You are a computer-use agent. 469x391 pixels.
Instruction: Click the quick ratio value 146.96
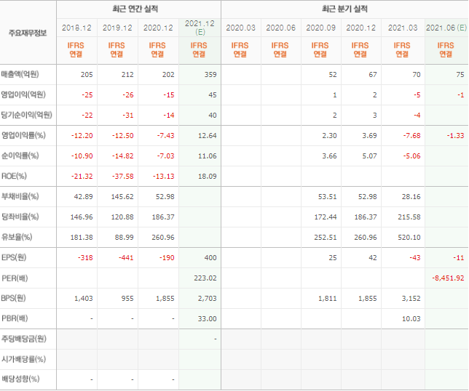(82, 217)
